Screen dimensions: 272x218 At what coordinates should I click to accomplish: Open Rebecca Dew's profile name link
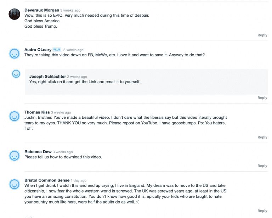coord(38,152)
